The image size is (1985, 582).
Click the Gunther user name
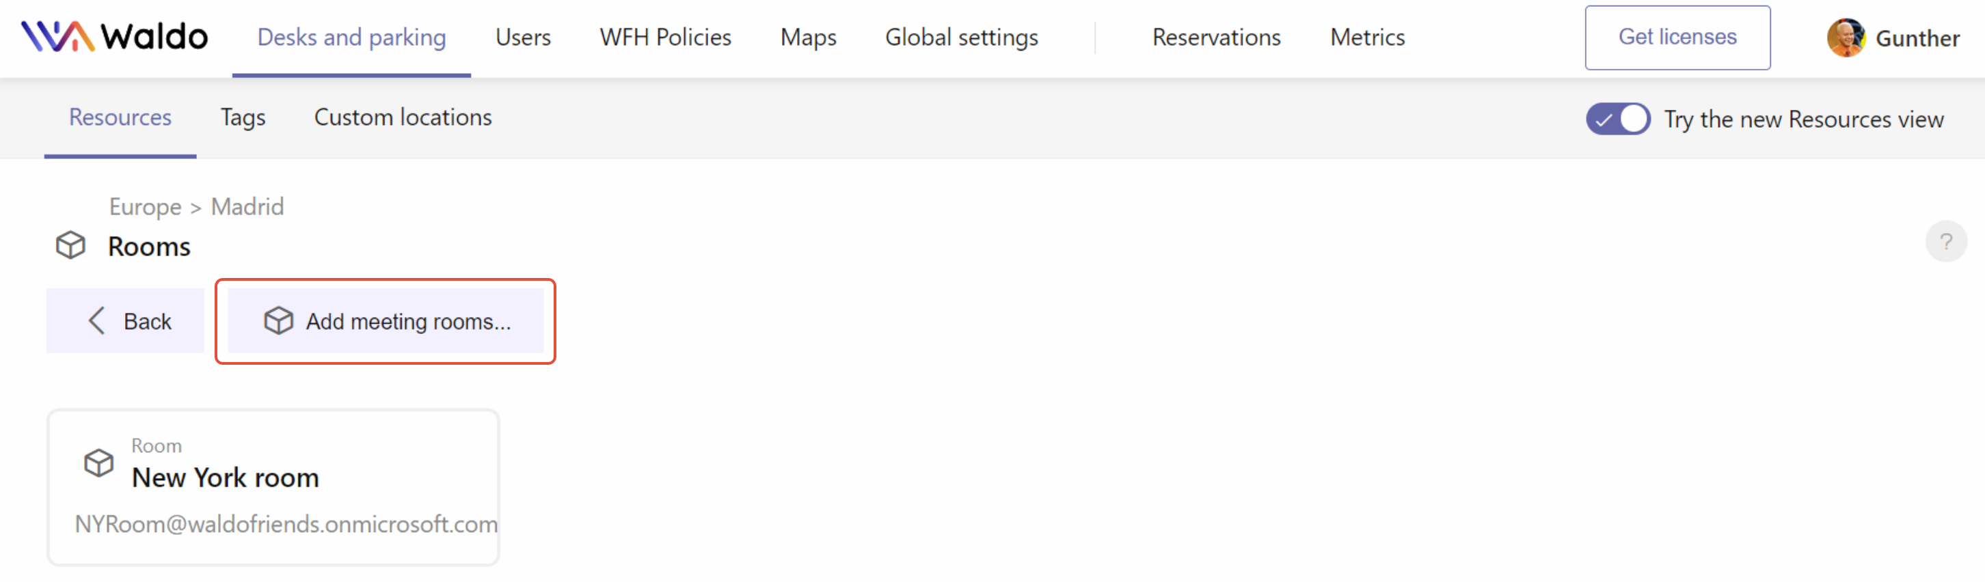(x=1917, y=38)
